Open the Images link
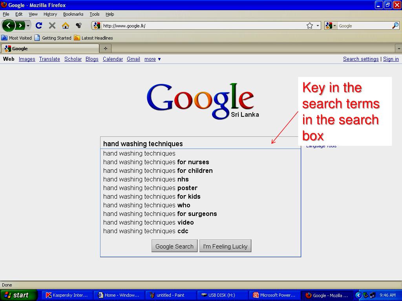This screenshot has width=402, height=301. (x=27, y=59)
